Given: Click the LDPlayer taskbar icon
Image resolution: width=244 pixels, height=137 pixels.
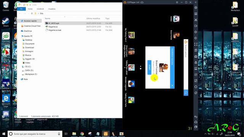Looking at the screenshot, I should point(106,134).
